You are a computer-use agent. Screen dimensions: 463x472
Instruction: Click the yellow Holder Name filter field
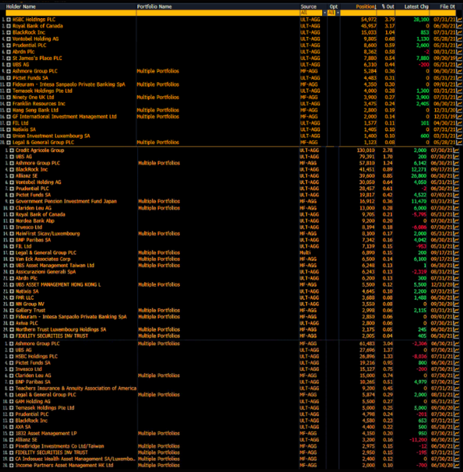click(x=70, y=13)
